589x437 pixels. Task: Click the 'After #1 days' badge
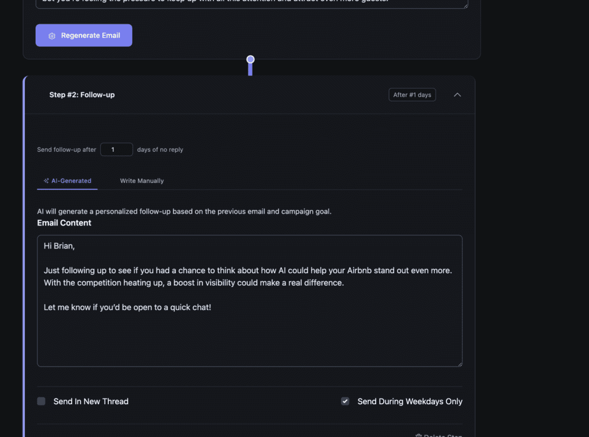(412, 94)
